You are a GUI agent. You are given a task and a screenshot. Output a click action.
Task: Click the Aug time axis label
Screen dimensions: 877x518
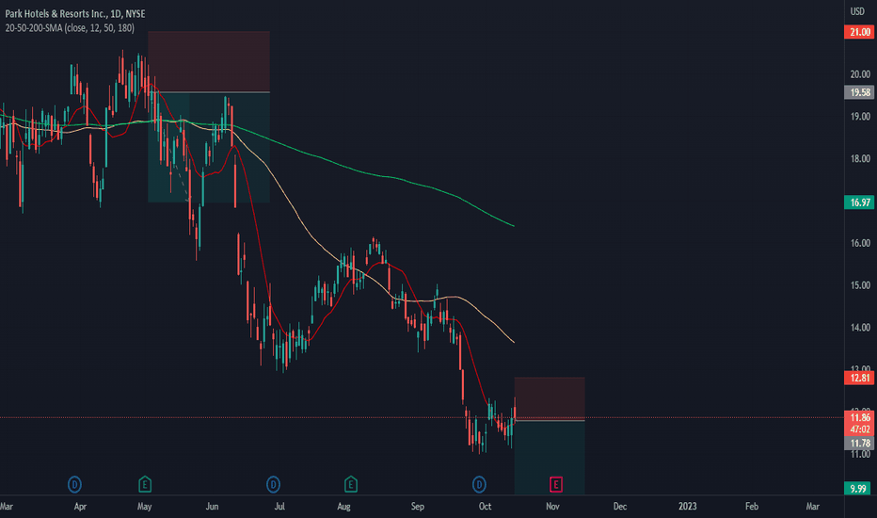pyautogui.click(x=344, y=507)
